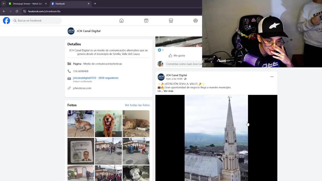This screenshot has height=181, width=322.
Task: Open the jchnoticias.com website link
Action: [82, 88]
